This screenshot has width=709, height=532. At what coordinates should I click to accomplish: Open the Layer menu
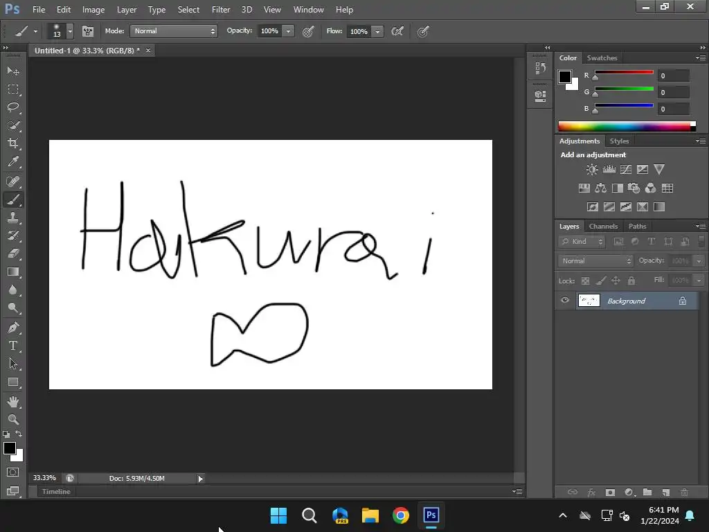point(126,10)
